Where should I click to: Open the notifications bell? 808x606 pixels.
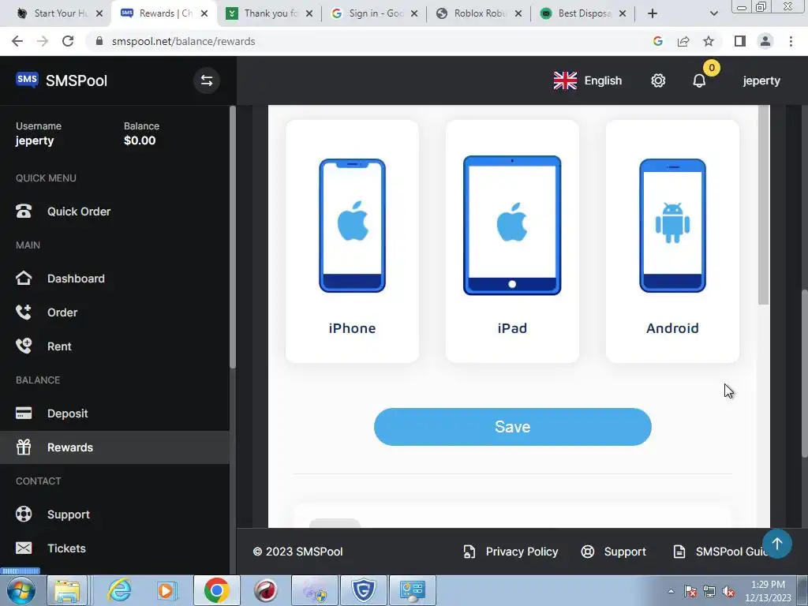coord(699,81)
